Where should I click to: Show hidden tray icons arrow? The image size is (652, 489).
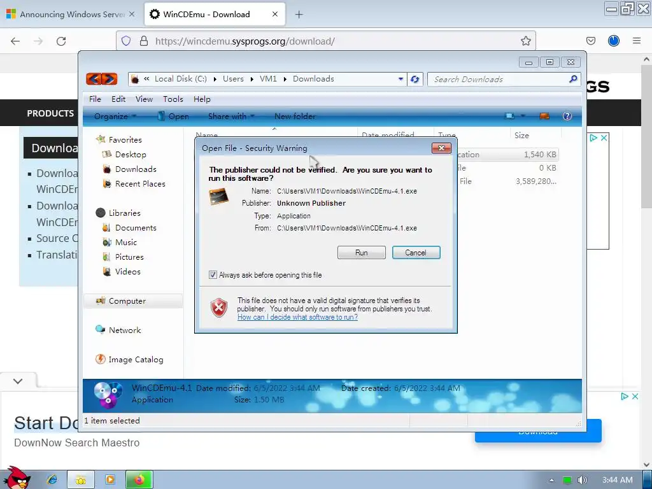pos(551,480)
